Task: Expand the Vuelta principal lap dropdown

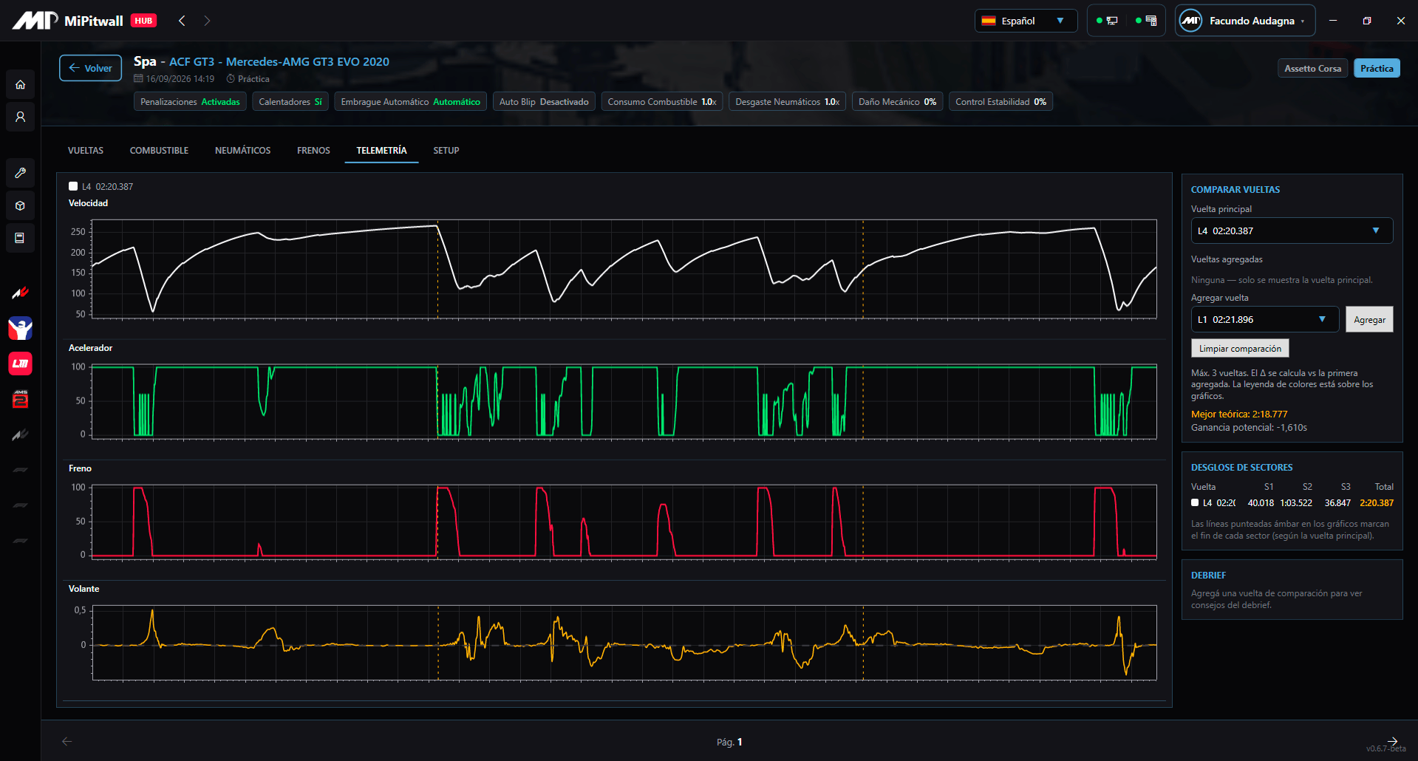Action: pyautogui.click(x=1292, y=231)
